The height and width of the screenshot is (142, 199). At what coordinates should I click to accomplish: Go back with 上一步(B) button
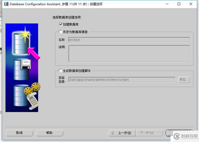122,133
